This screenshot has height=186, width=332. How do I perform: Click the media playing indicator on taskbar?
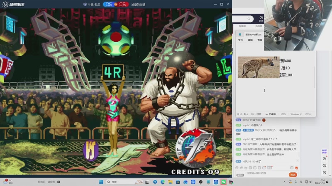[49, 182]
